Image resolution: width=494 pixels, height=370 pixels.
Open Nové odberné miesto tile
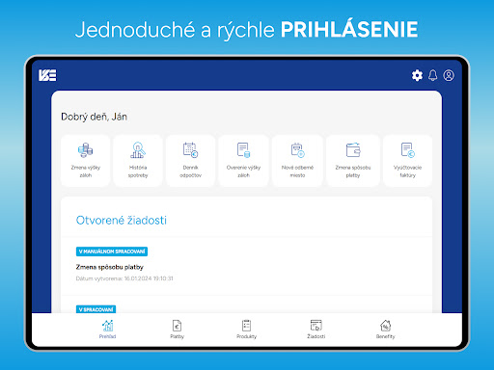(x=297, y=160)
